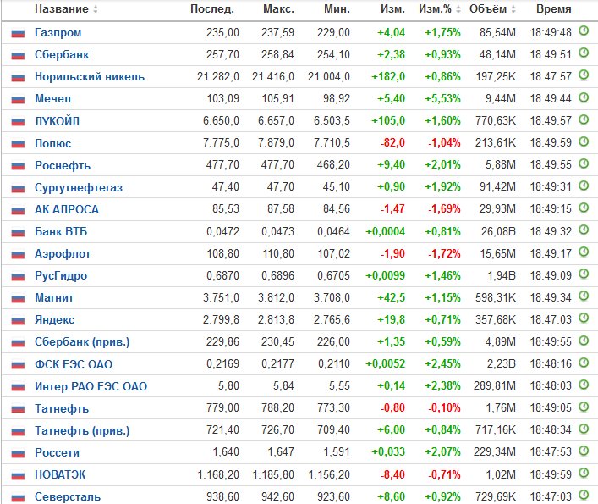Select Россети volume 229,34M

495,452
